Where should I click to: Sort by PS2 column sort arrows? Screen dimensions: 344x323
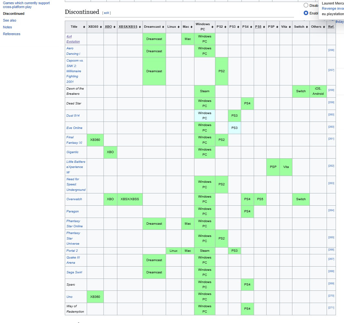tap(225, 27)
